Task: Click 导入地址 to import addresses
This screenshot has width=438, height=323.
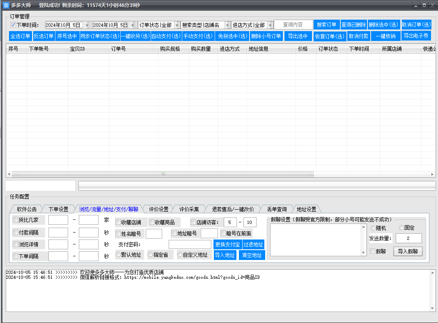Action: (225, 255)
